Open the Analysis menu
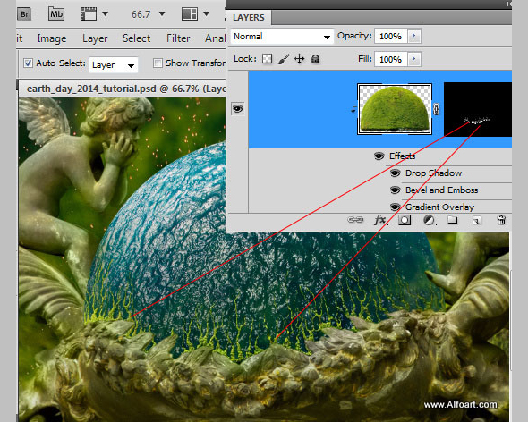 point(215,38)
